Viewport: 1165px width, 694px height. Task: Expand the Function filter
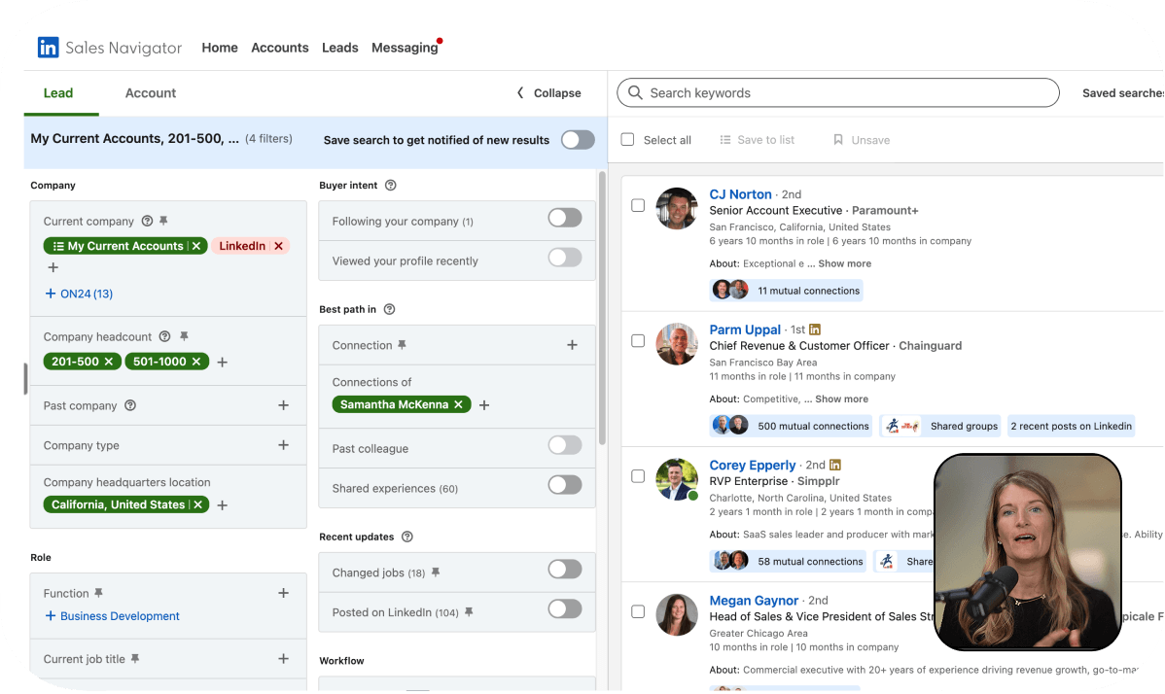pyautogui.click(x=283, y=593)
